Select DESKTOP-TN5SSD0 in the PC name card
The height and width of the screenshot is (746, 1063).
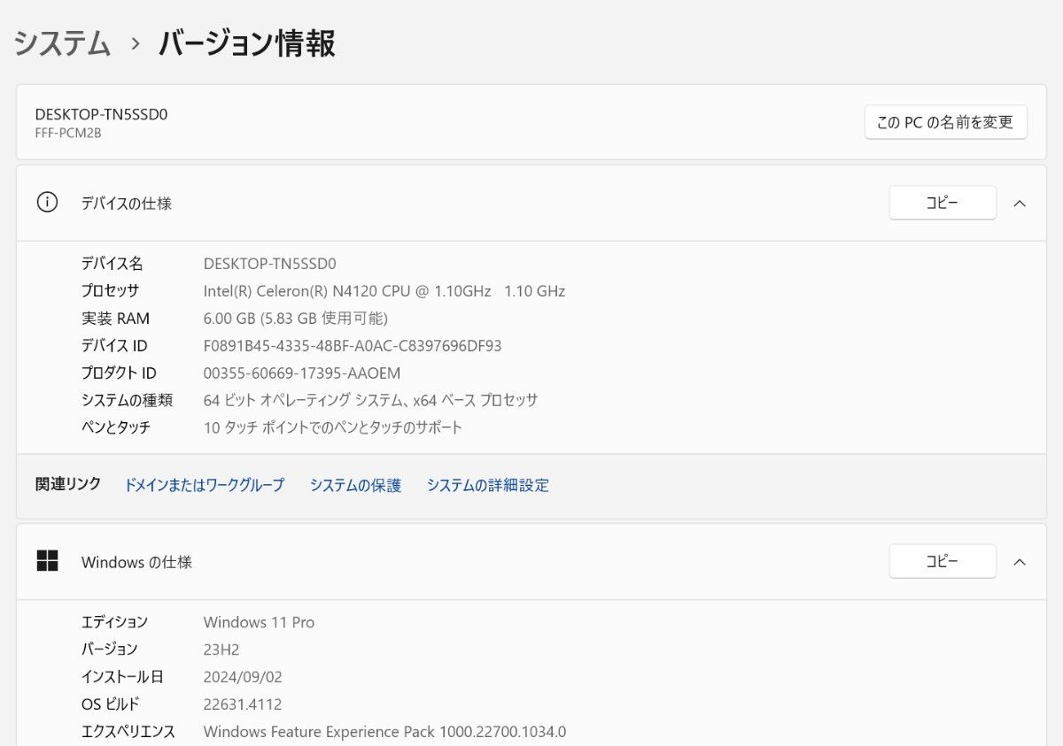(101, 114)
